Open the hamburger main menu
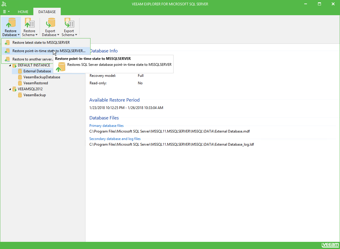Image resolution: width=340 pixels, height=249 pixels. 6,12
